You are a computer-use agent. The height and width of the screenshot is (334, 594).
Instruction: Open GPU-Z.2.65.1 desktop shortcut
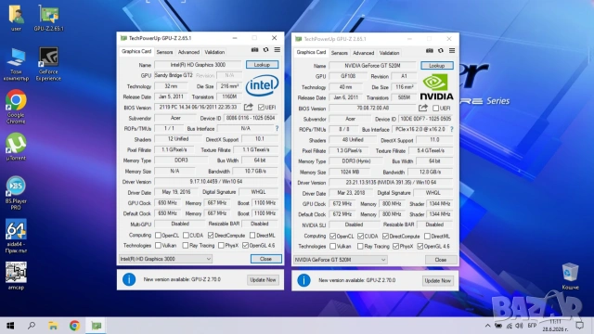(x=48, y=18)
